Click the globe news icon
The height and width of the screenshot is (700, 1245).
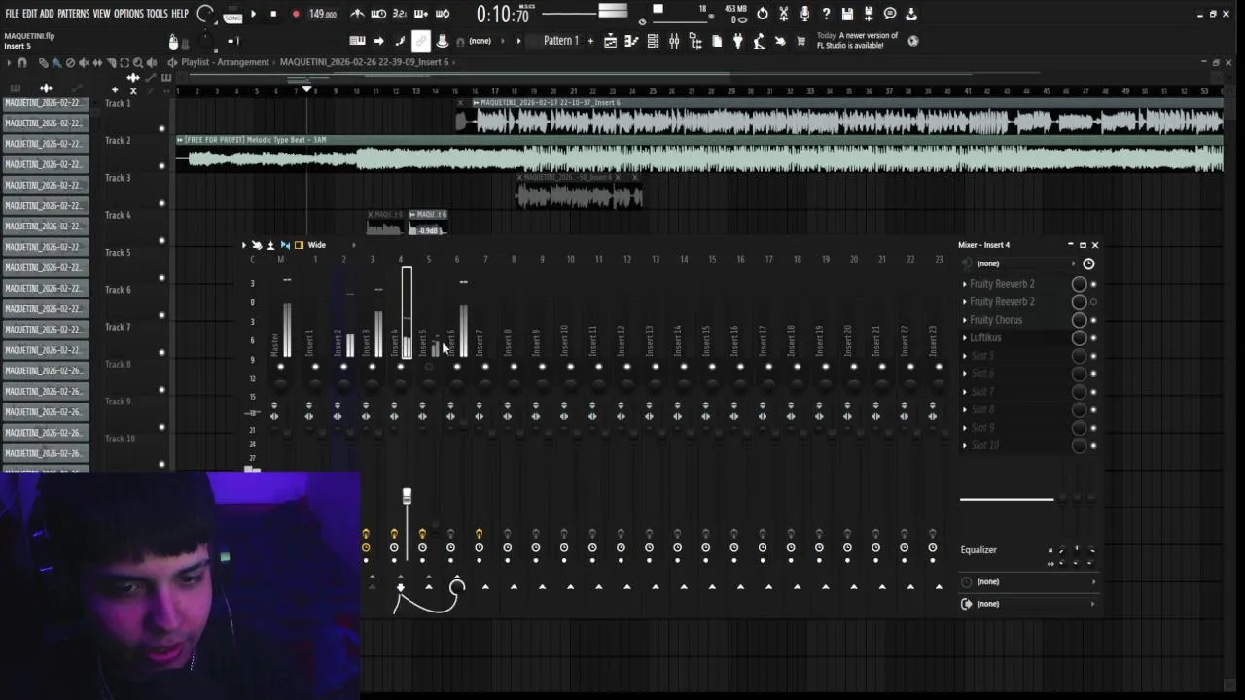(x=912, y=41)
